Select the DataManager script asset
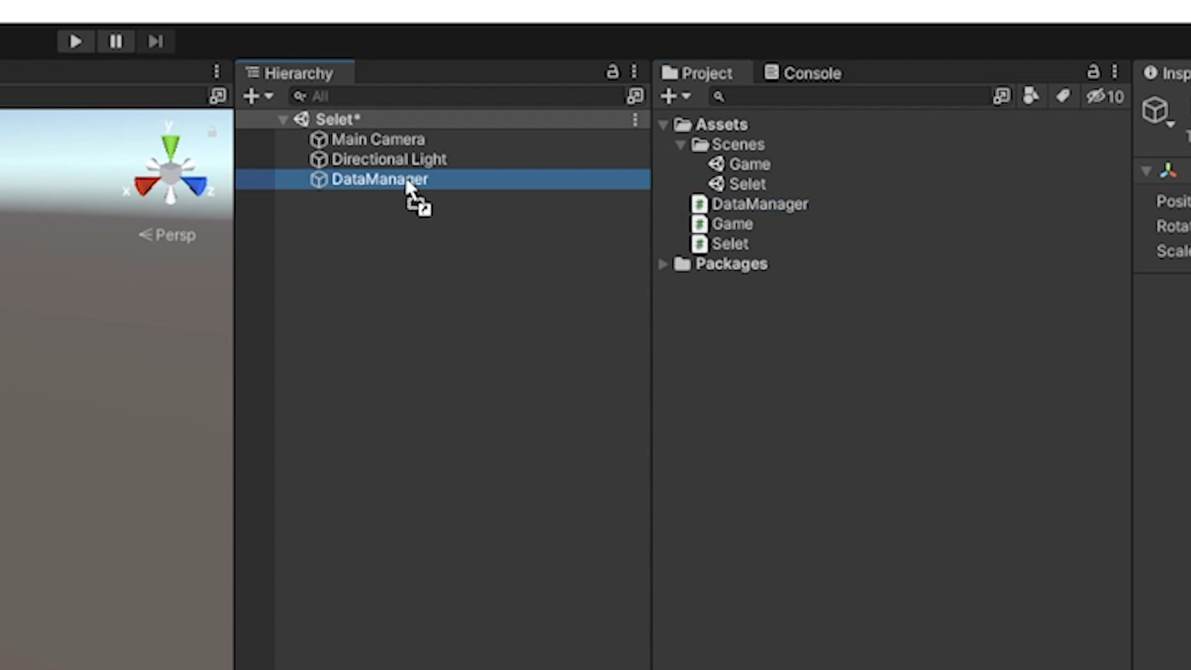 [759, 204]
